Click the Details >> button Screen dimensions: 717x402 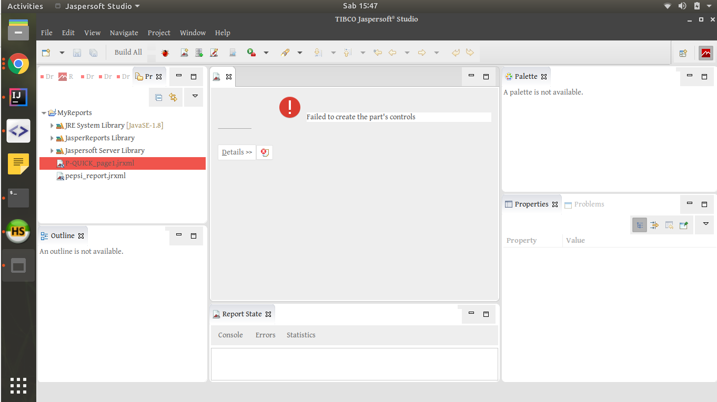coord(237,152)
